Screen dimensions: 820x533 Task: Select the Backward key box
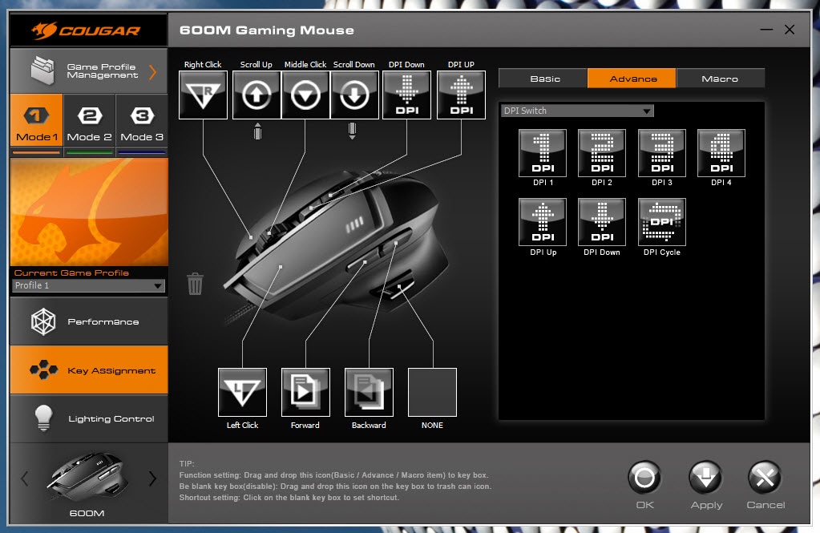pyautogui.click(x=369, y=392)
